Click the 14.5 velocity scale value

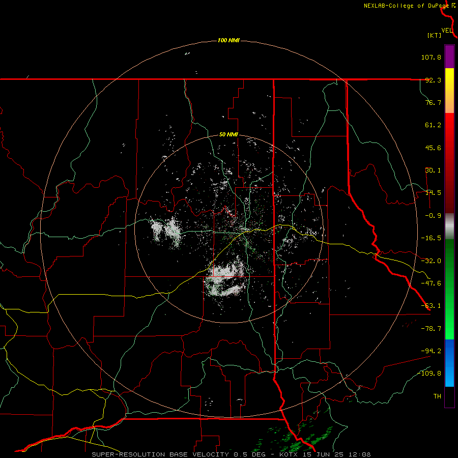(433, 192)
